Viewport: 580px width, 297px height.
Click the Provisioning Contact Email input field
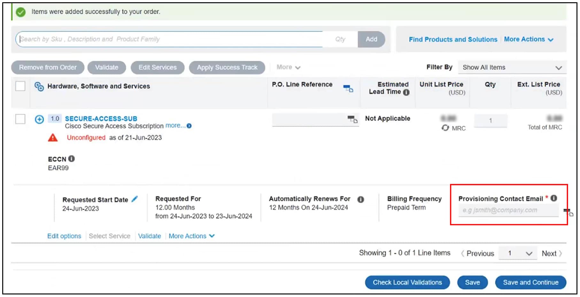click(508, 210)
